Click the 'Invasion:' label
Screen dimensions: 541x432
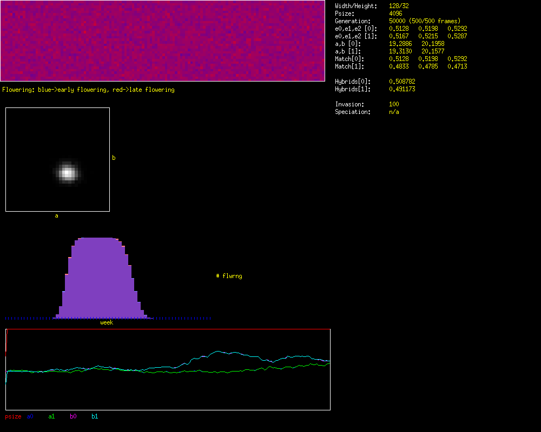pyautogui.click(x=349, y=105)
